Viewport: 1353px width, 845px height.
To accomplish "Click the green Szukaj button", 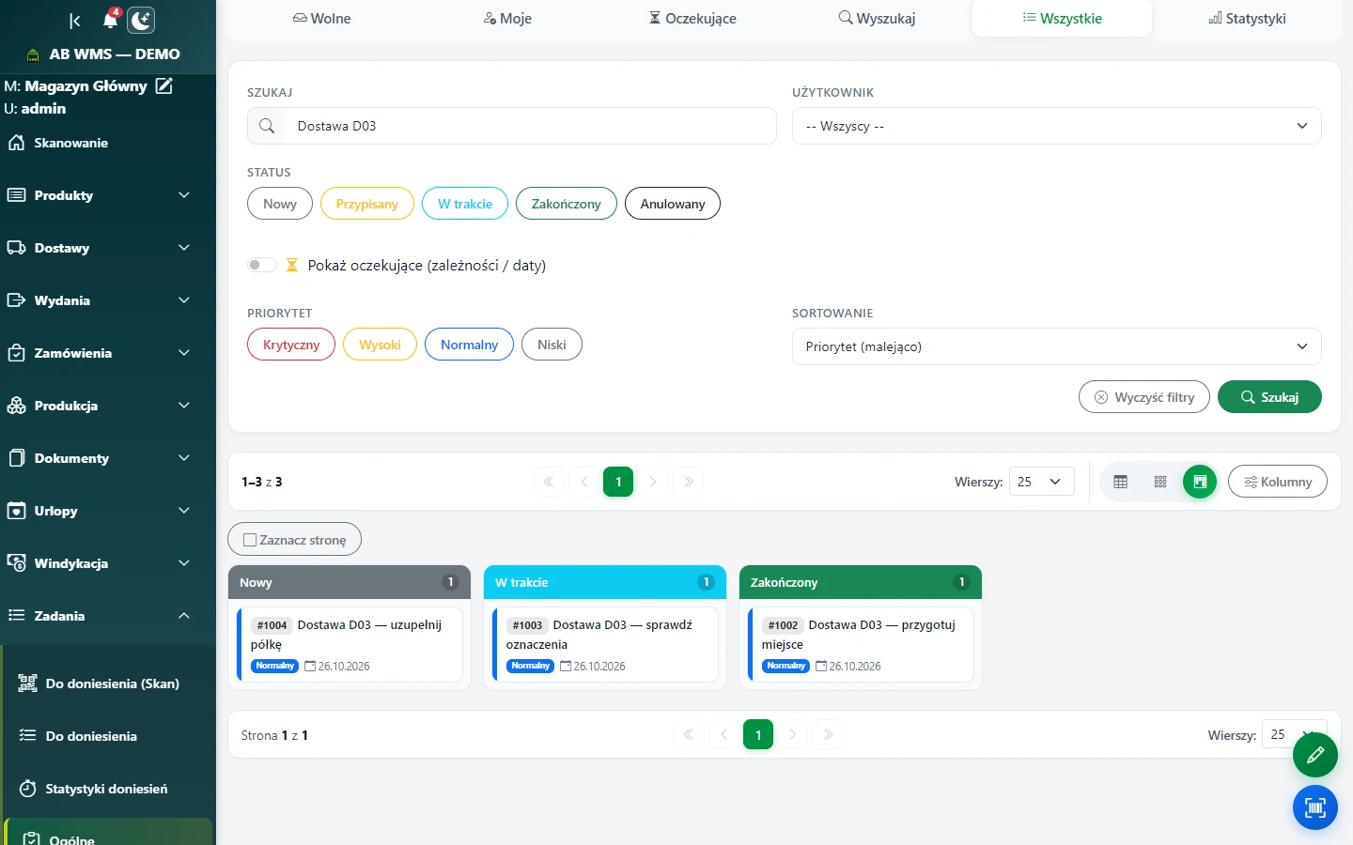I will click(1269, 397).
